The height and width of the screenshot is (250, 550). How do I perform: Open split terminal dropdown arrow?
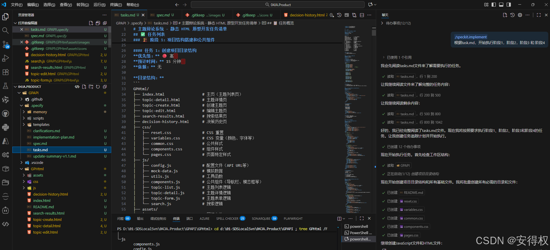coord(344,219)
